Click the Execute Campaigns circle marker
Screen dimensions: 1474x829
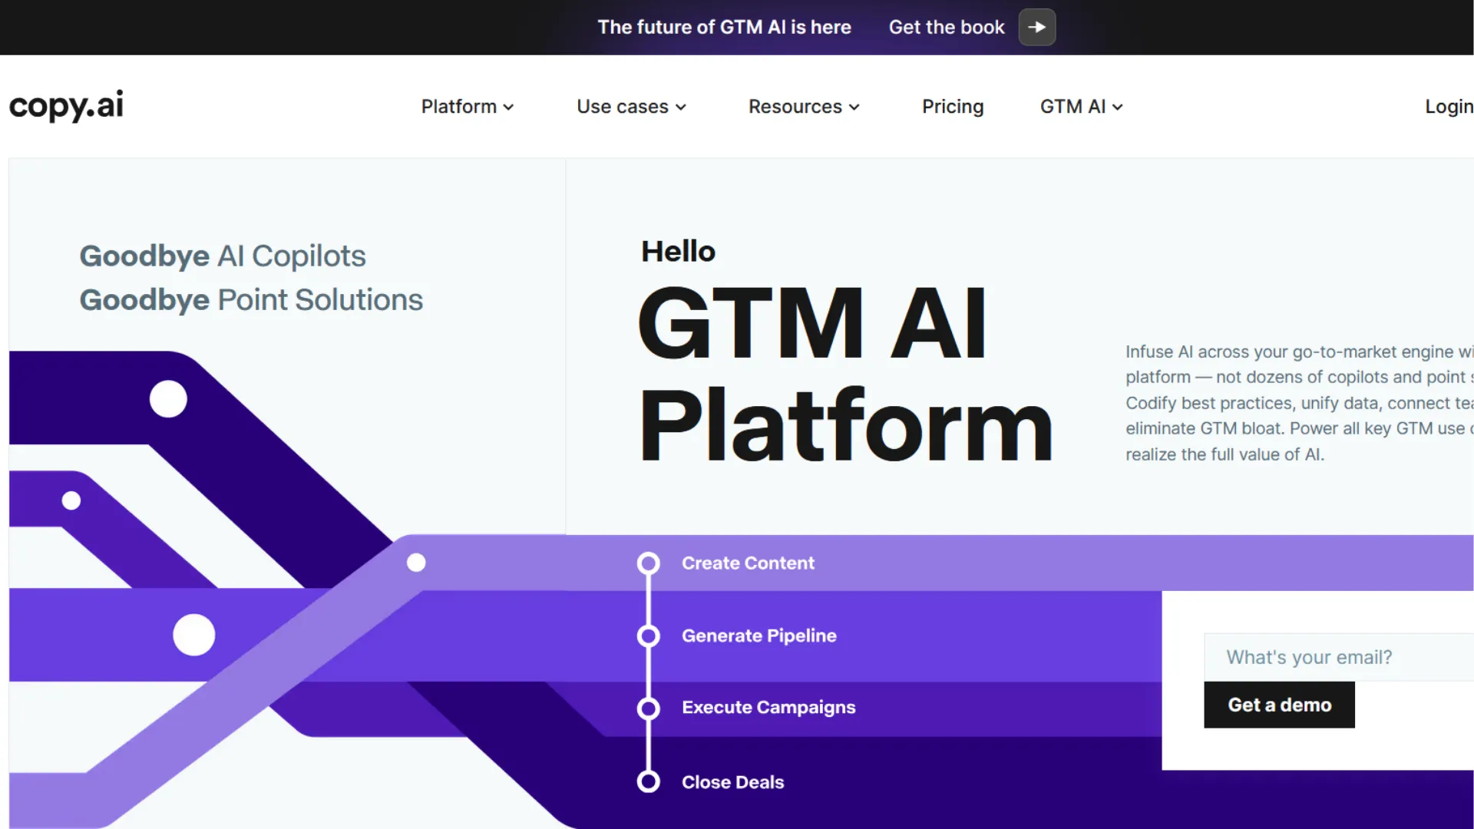(649, 708)
